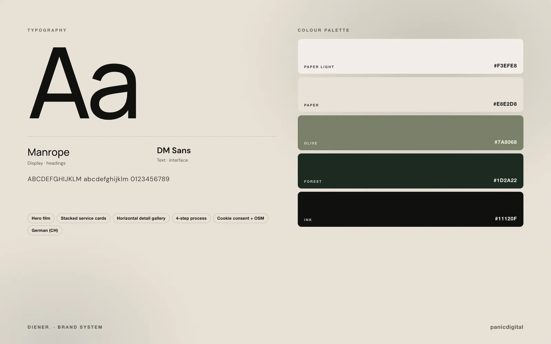Click the DM Sans font name
The image size is (551, 344).
174,150
